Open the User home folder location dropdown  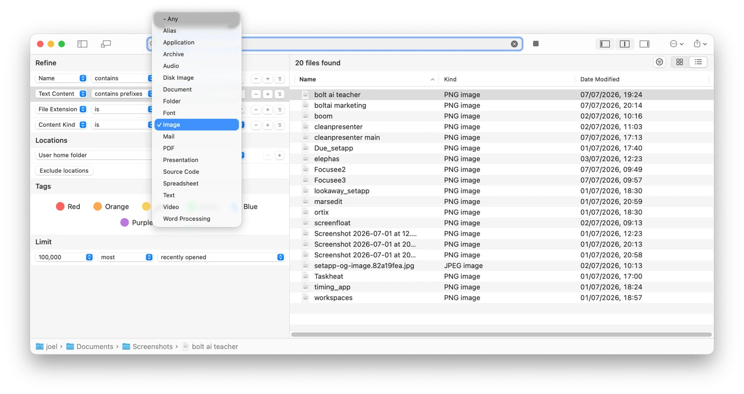140,155
